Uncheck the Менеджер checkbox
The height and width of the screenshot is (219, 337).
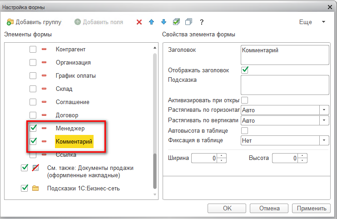[33, 128]
